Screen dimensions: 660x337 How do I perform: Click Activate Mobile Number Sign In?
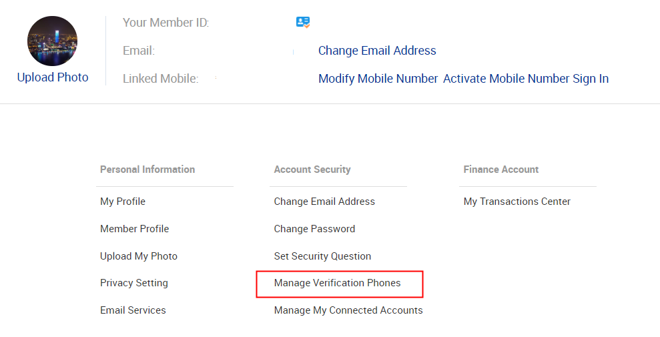tap(526, 79)
